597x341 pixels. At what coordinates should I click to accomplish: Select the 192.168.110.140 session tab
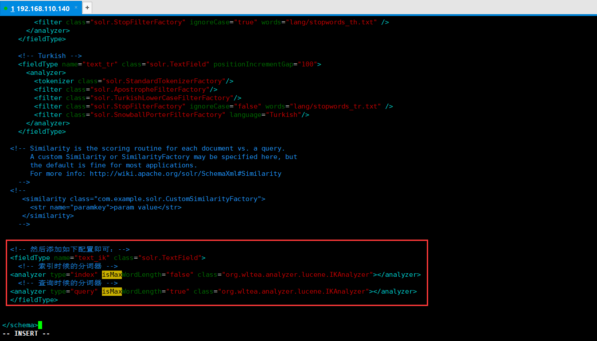point(40,8)
